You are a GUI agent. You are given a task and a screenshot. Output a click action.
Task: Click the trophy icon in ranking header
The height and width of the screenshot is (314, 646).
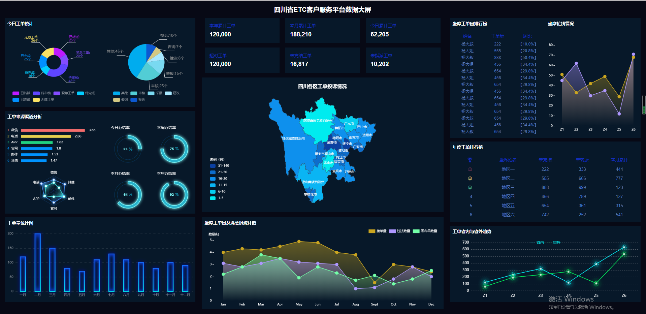(x=470, y=160)
